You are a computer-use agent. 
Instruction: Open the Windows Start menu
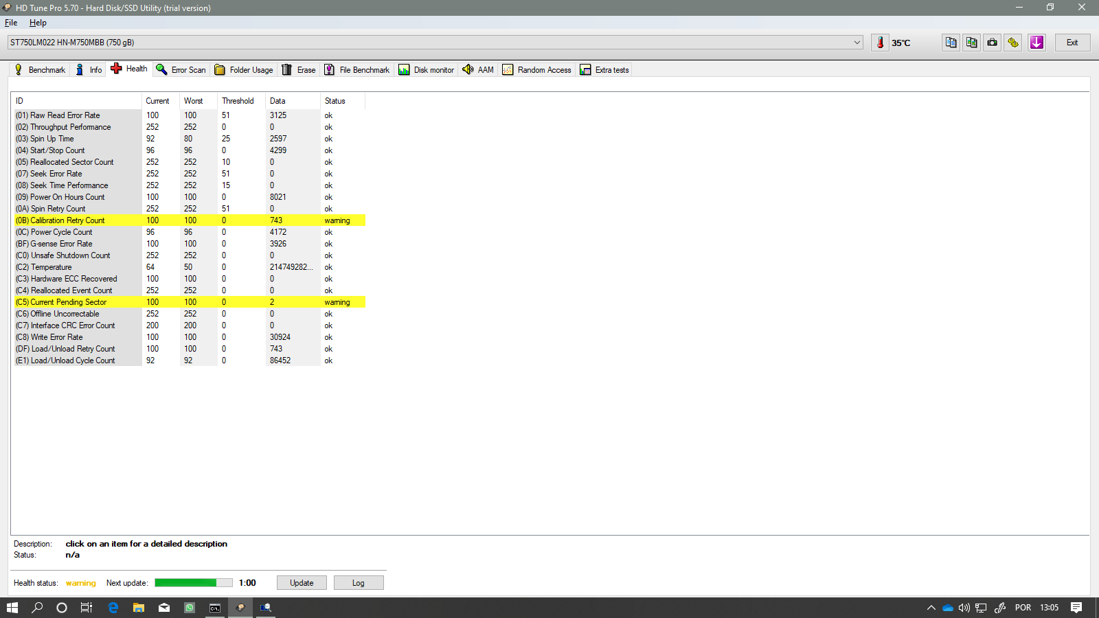[12, 608]
